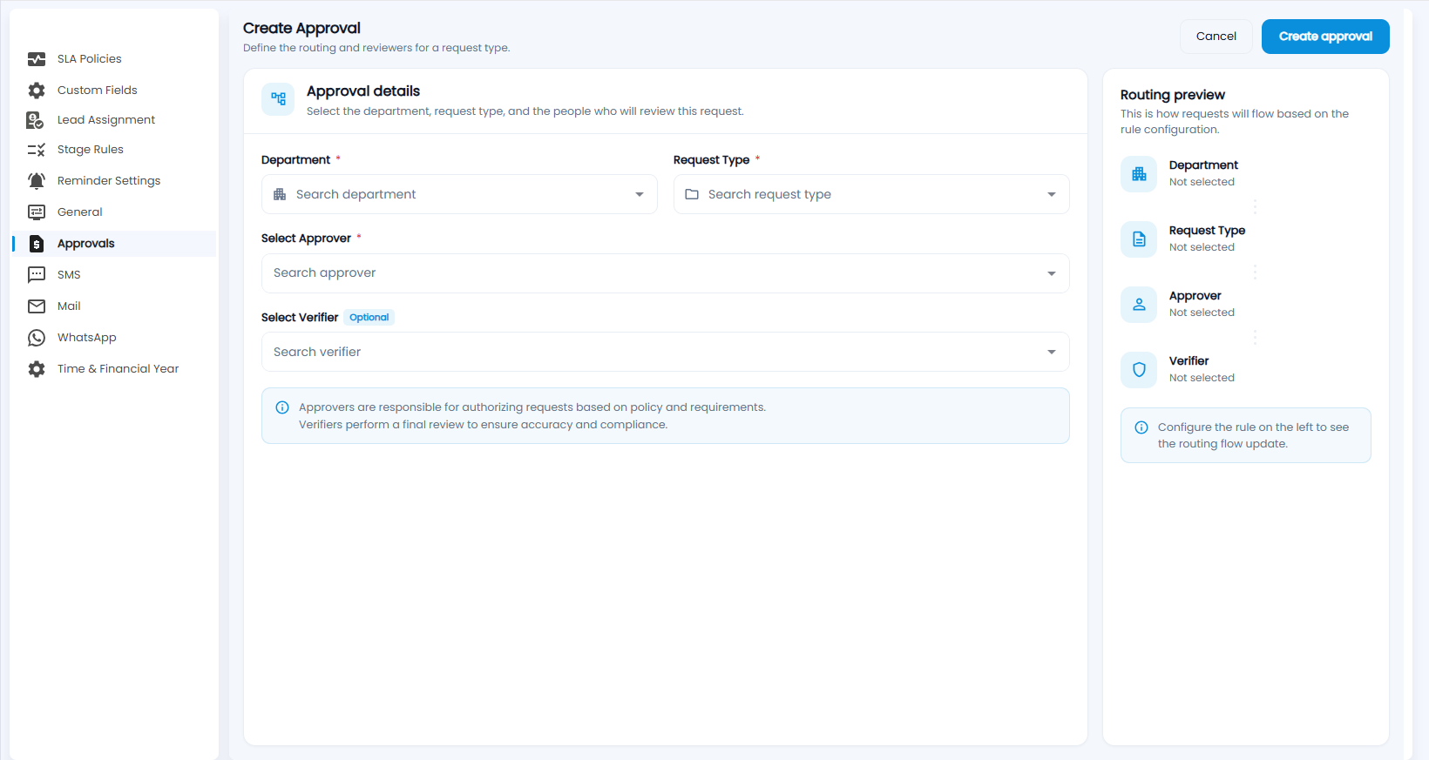Click the Custom Fields gear icon

coord(37,91)
